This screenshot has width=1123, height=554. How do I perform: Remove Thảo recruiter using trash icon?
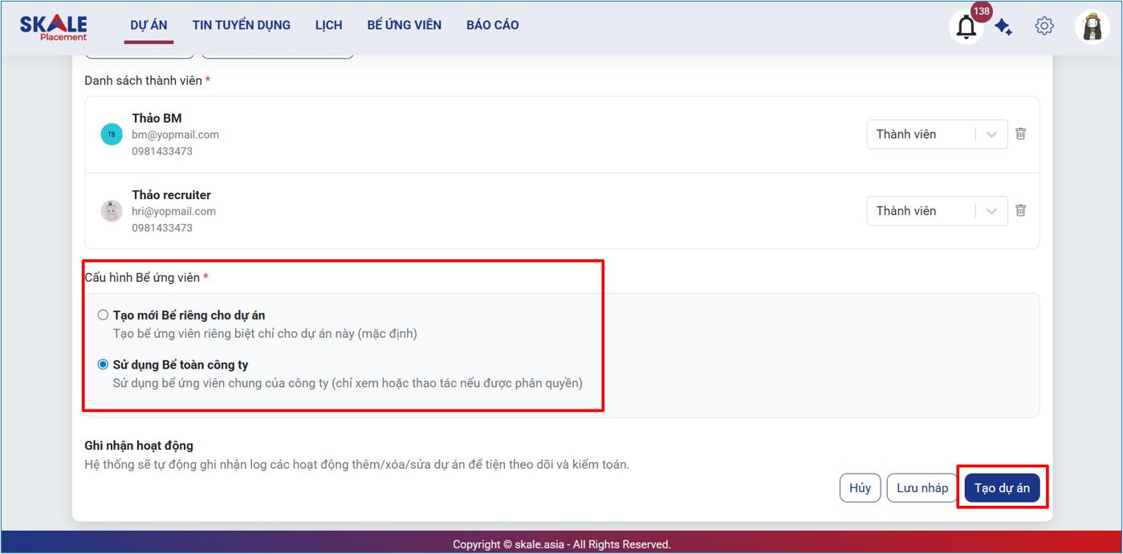(x=1020, y=210)
